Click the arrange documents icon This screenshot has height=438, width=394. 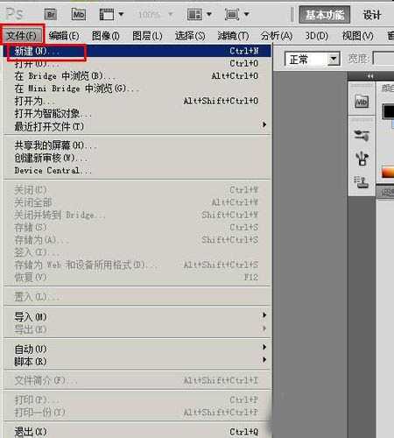pos(194,14)
